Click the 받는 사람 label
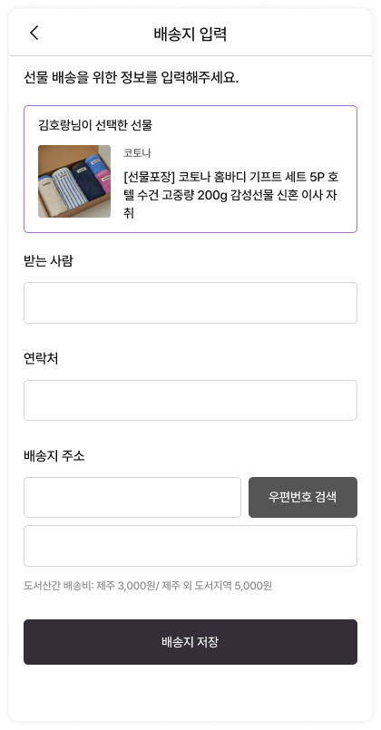Viewport: 381px width, 730px height. coord(48,261)
